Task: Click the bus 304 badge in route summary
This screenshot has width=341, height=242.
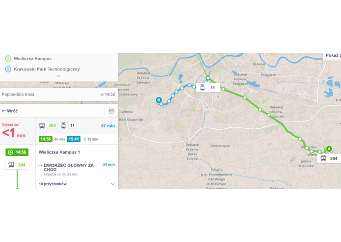Action: [x=52, y=125]
